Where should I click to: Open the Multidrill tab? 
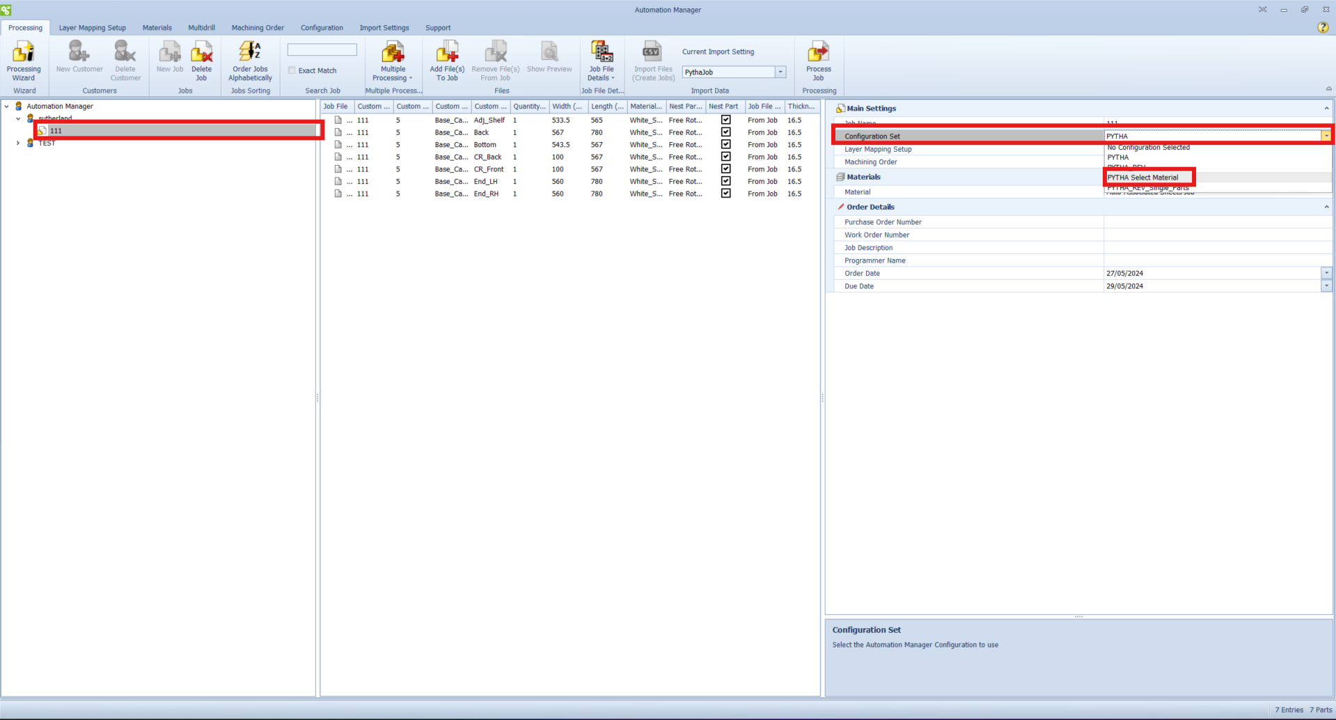point(201,28)
